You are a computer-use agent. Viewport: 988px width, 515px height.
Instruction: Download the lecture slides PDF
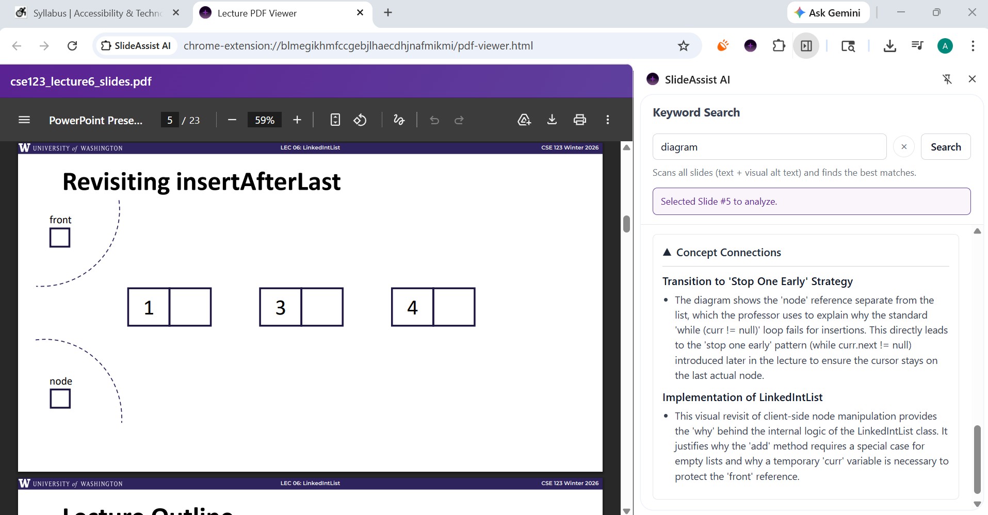552,120
